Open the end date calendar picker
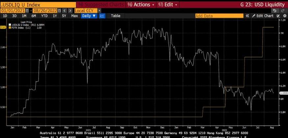The height and width of the screenshot is (138, 288). pos(60,10)
